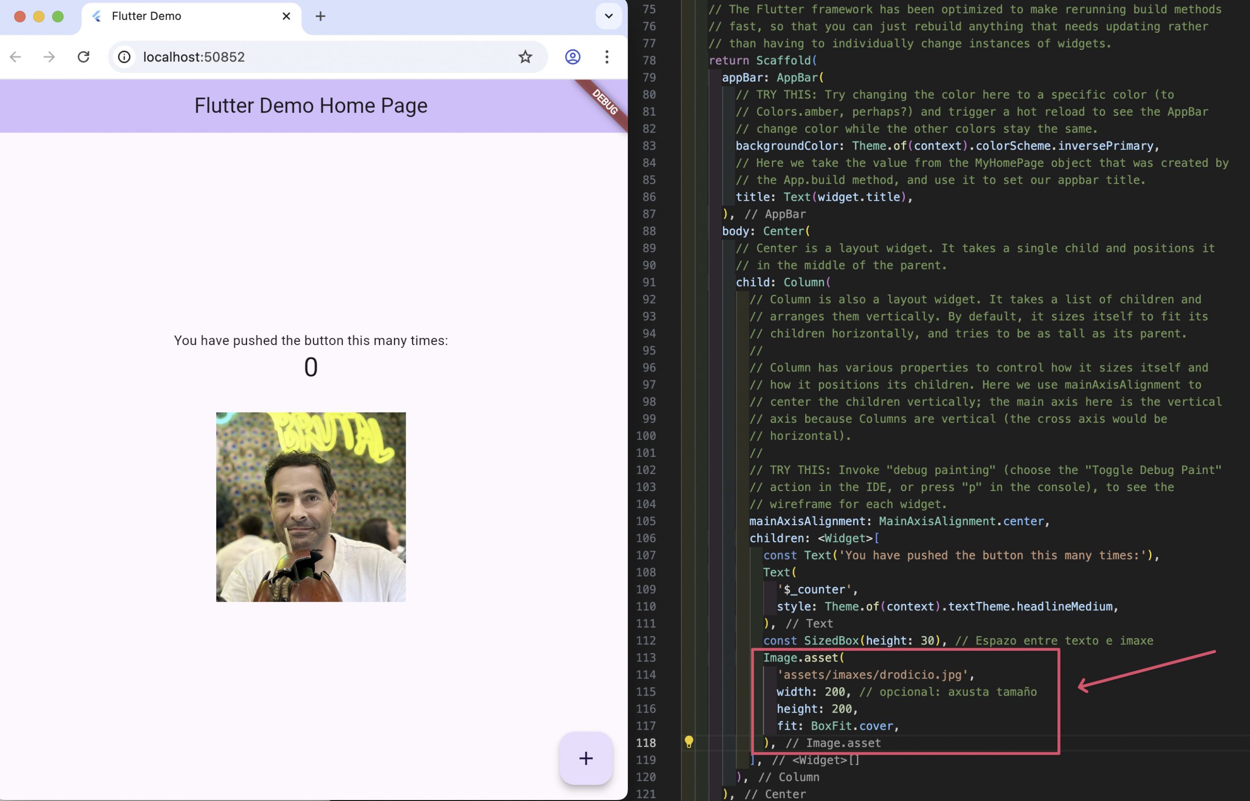Click the displayed asset photo

click(311, 507)
